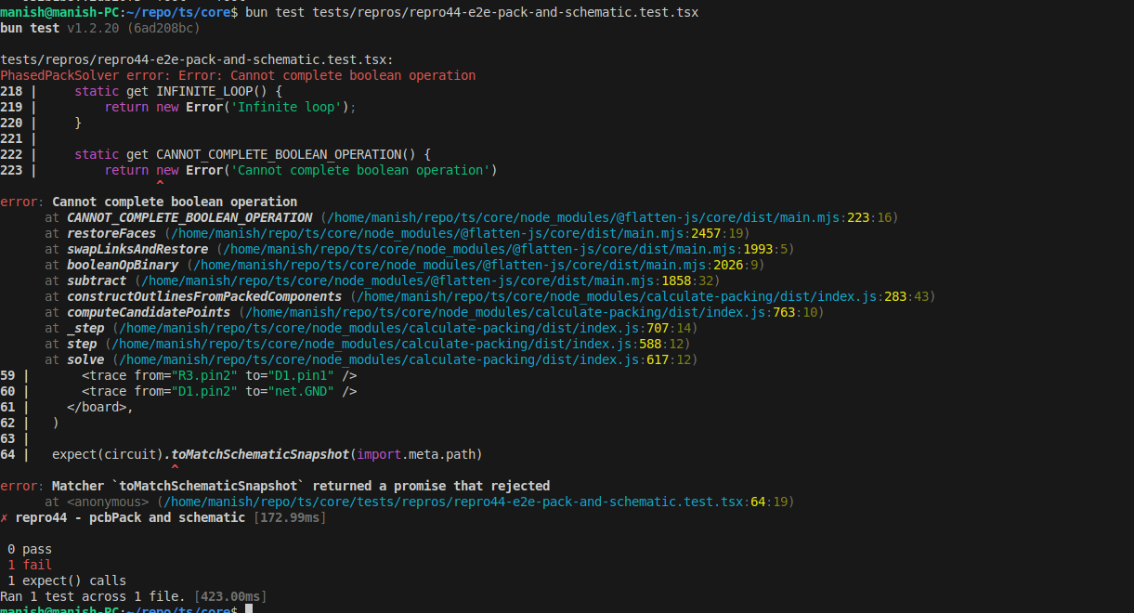
Task: Click the code line 'static get CANNOT_COMPLETE_BOOLEAN_OPERATION()'
Action: point(253,154)
